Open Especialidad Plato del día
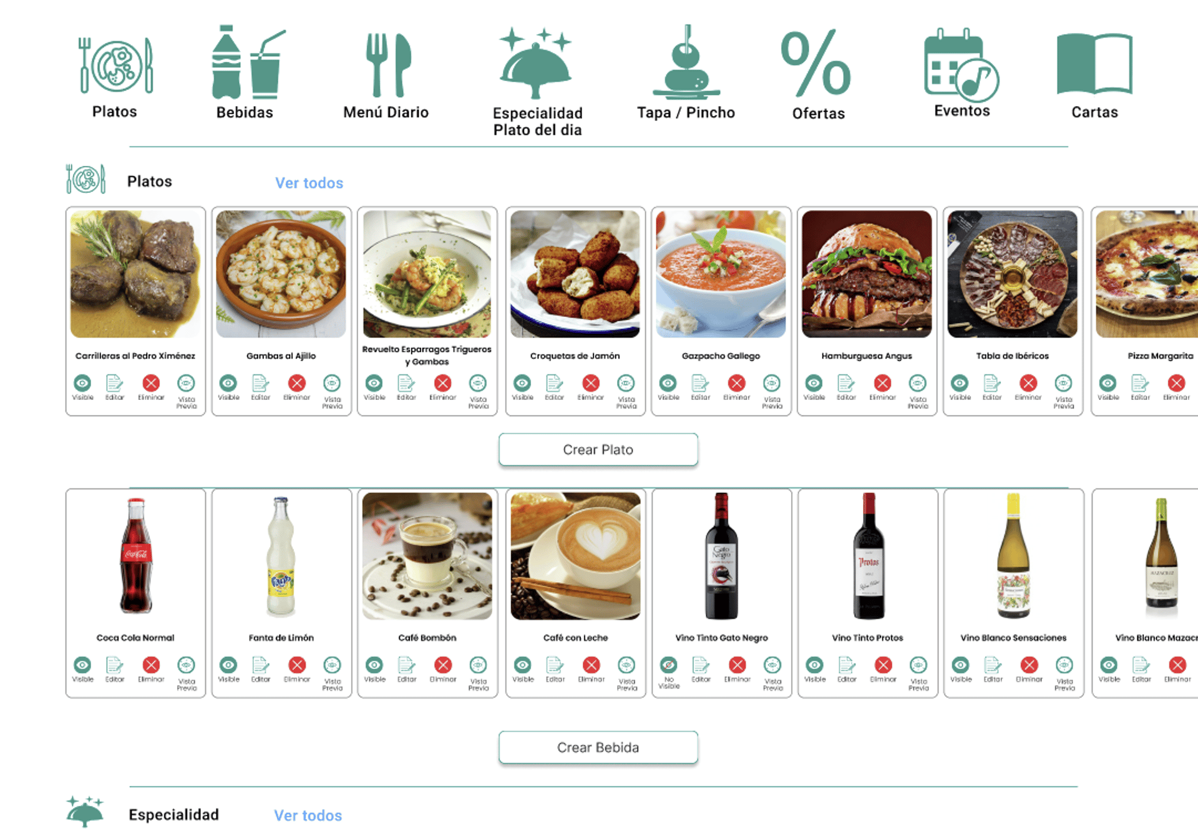1198x836 pixels. (537, 64)
